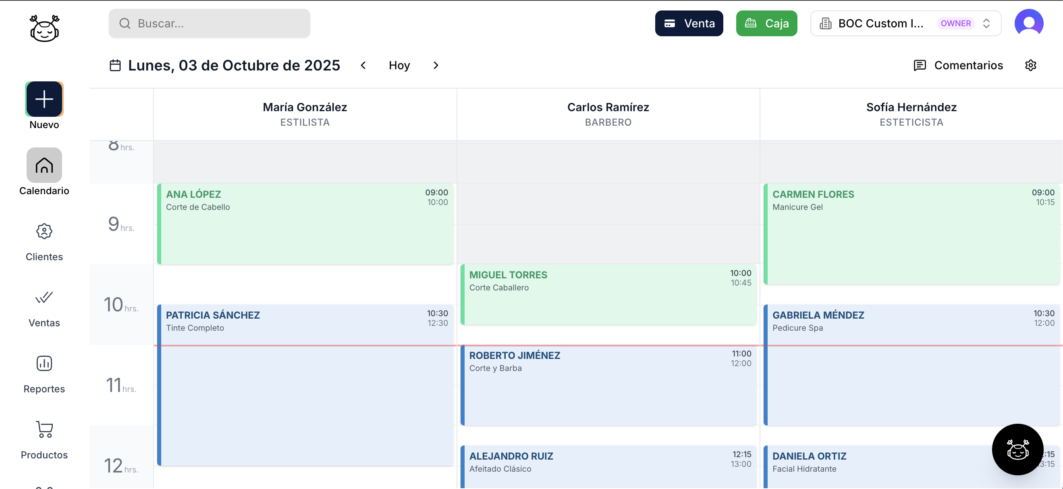This screenshot has width=1063, height=489.
Task: Expand the BOC Custom organization selector
Action: tap(905, 23)
